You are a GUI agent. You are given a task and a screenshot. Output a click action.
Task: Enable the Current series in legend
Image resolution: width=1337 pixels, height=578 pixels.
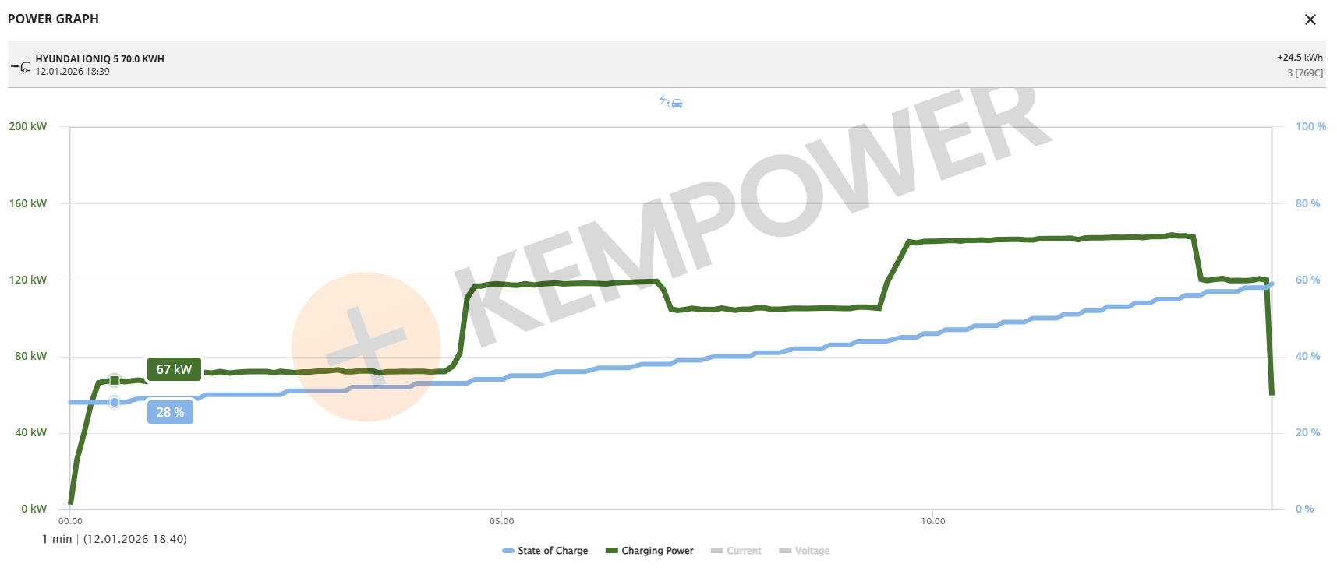pyautogui.click(x=743, y=551)
